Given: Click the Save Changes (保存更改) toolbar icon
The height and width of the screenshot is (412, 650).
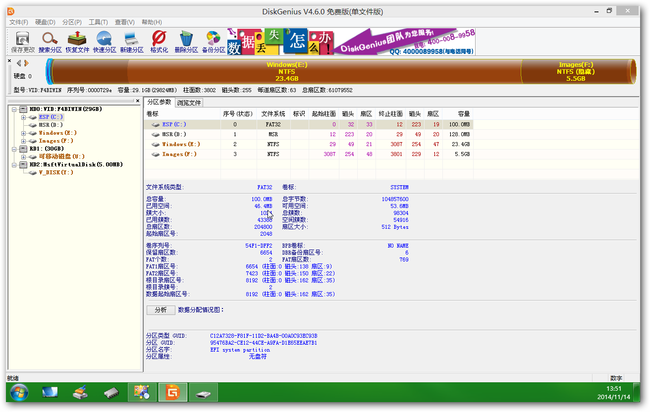Looking at the screenshot, I should pyautogui.click(x=23, y=42).
